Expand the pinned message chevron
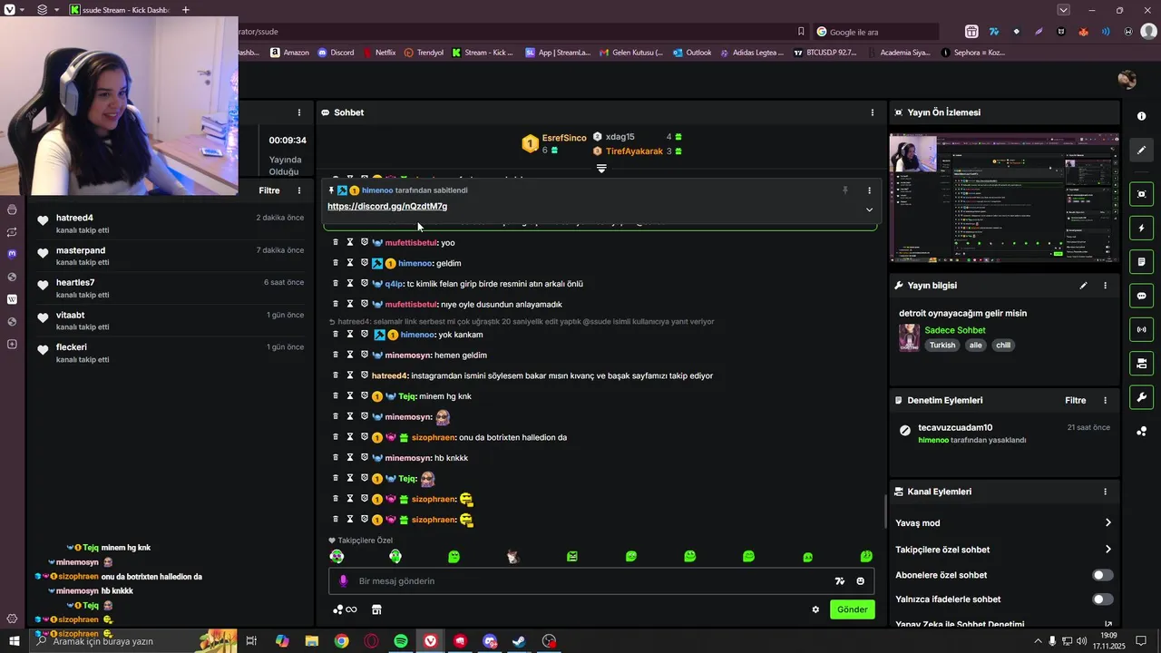 click(869, 210)
